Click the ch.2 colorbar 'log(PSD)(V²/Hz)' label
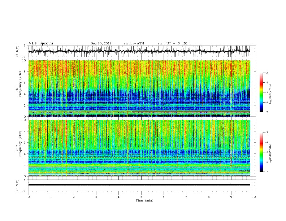286x221 pixels. click(x=270, y=153)
